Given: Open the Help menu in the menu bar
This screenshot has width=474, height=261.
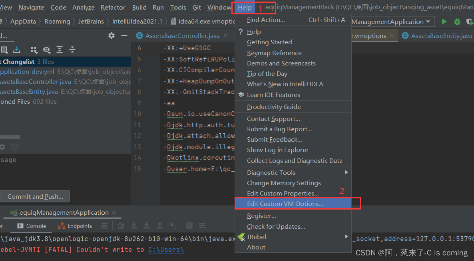Looking at the screenshot, I should tap(245, 8).
